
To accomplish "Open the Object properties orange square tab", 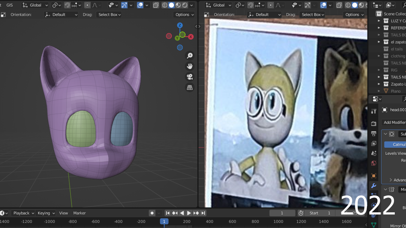I will tap(373, 175).
